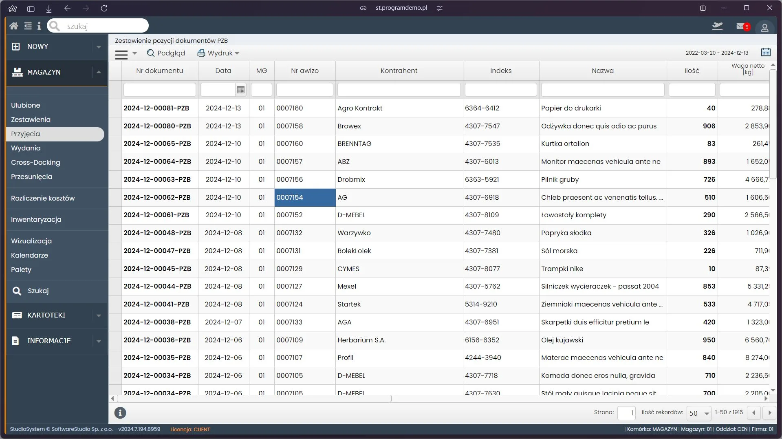
Task: Expand the KARTOTEKI section arrow
Action: pos(99,315)
